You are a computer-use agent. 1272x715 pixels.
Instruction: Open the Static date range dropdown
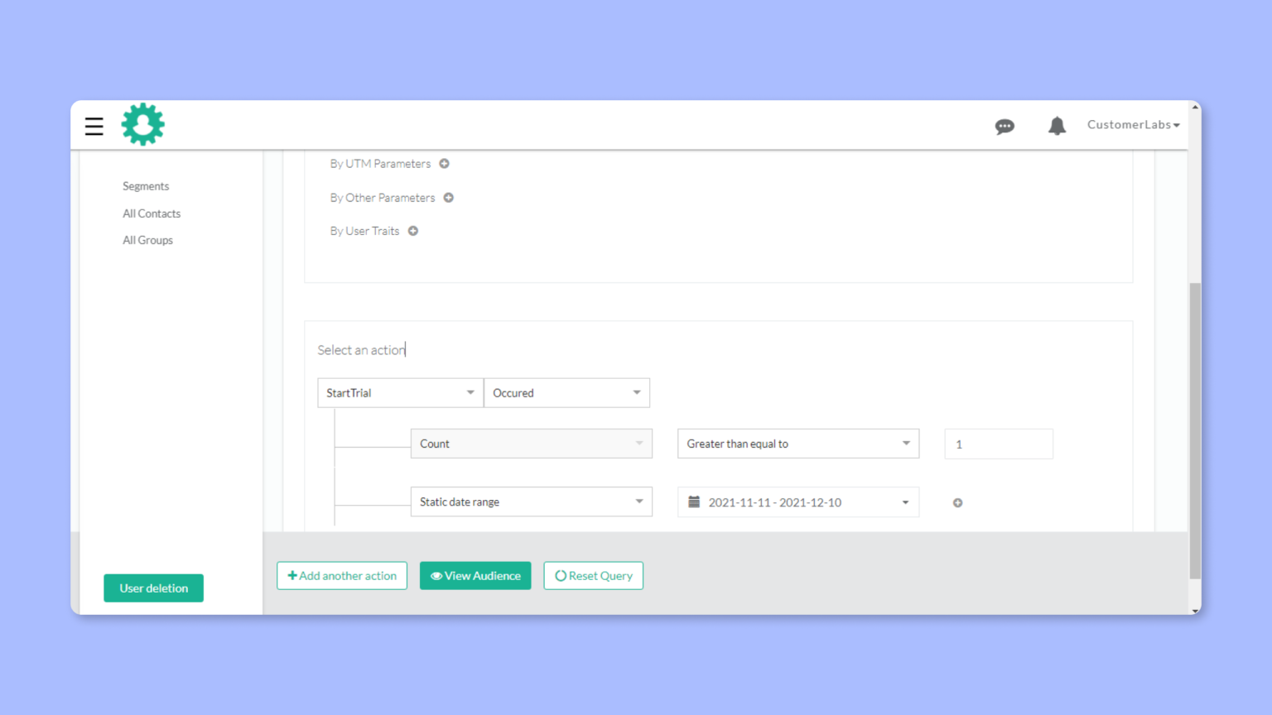click(x=531, y=501)
